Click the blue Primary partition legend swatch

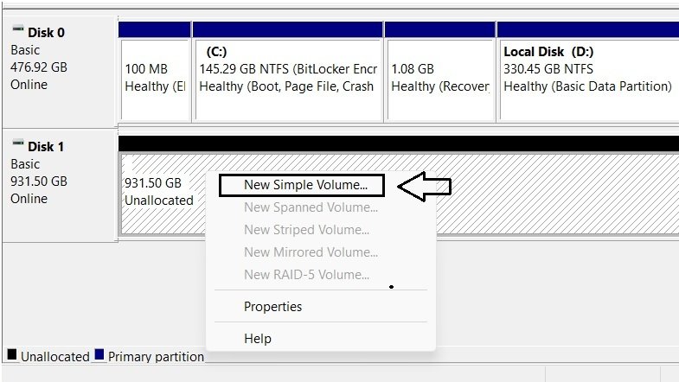point(99,354)
